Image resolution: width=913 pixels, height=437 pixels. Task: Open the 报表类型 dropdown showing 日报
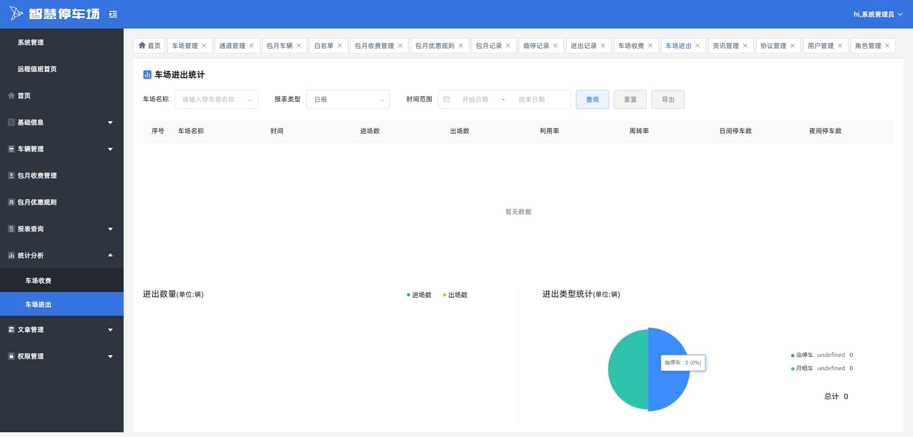348,99
